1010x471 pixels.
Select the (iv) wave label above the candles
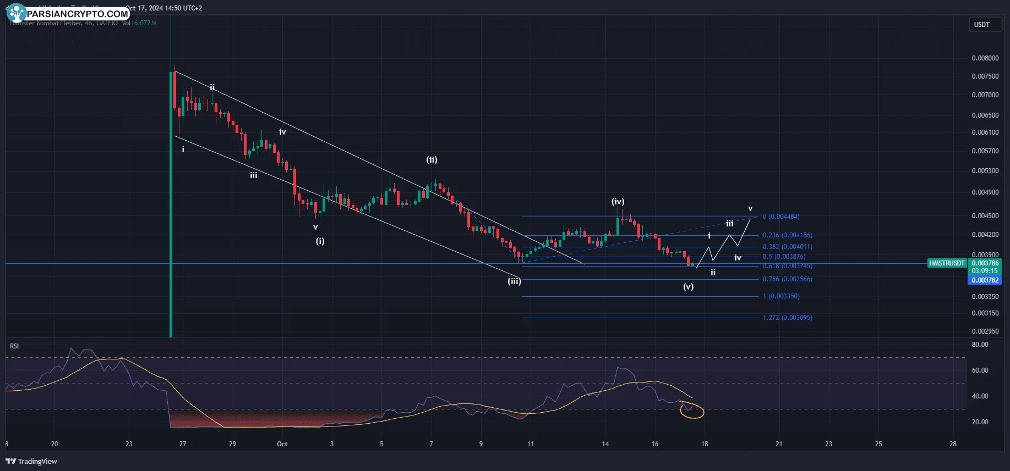[618, 202]
